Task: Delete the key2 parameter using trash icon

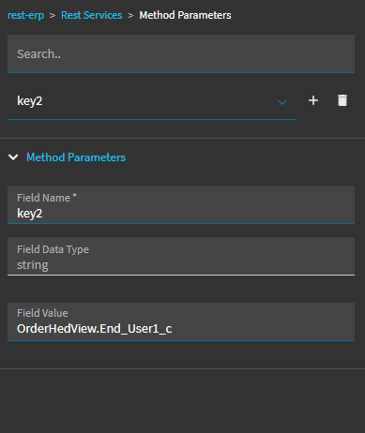Action: (342, 100)
